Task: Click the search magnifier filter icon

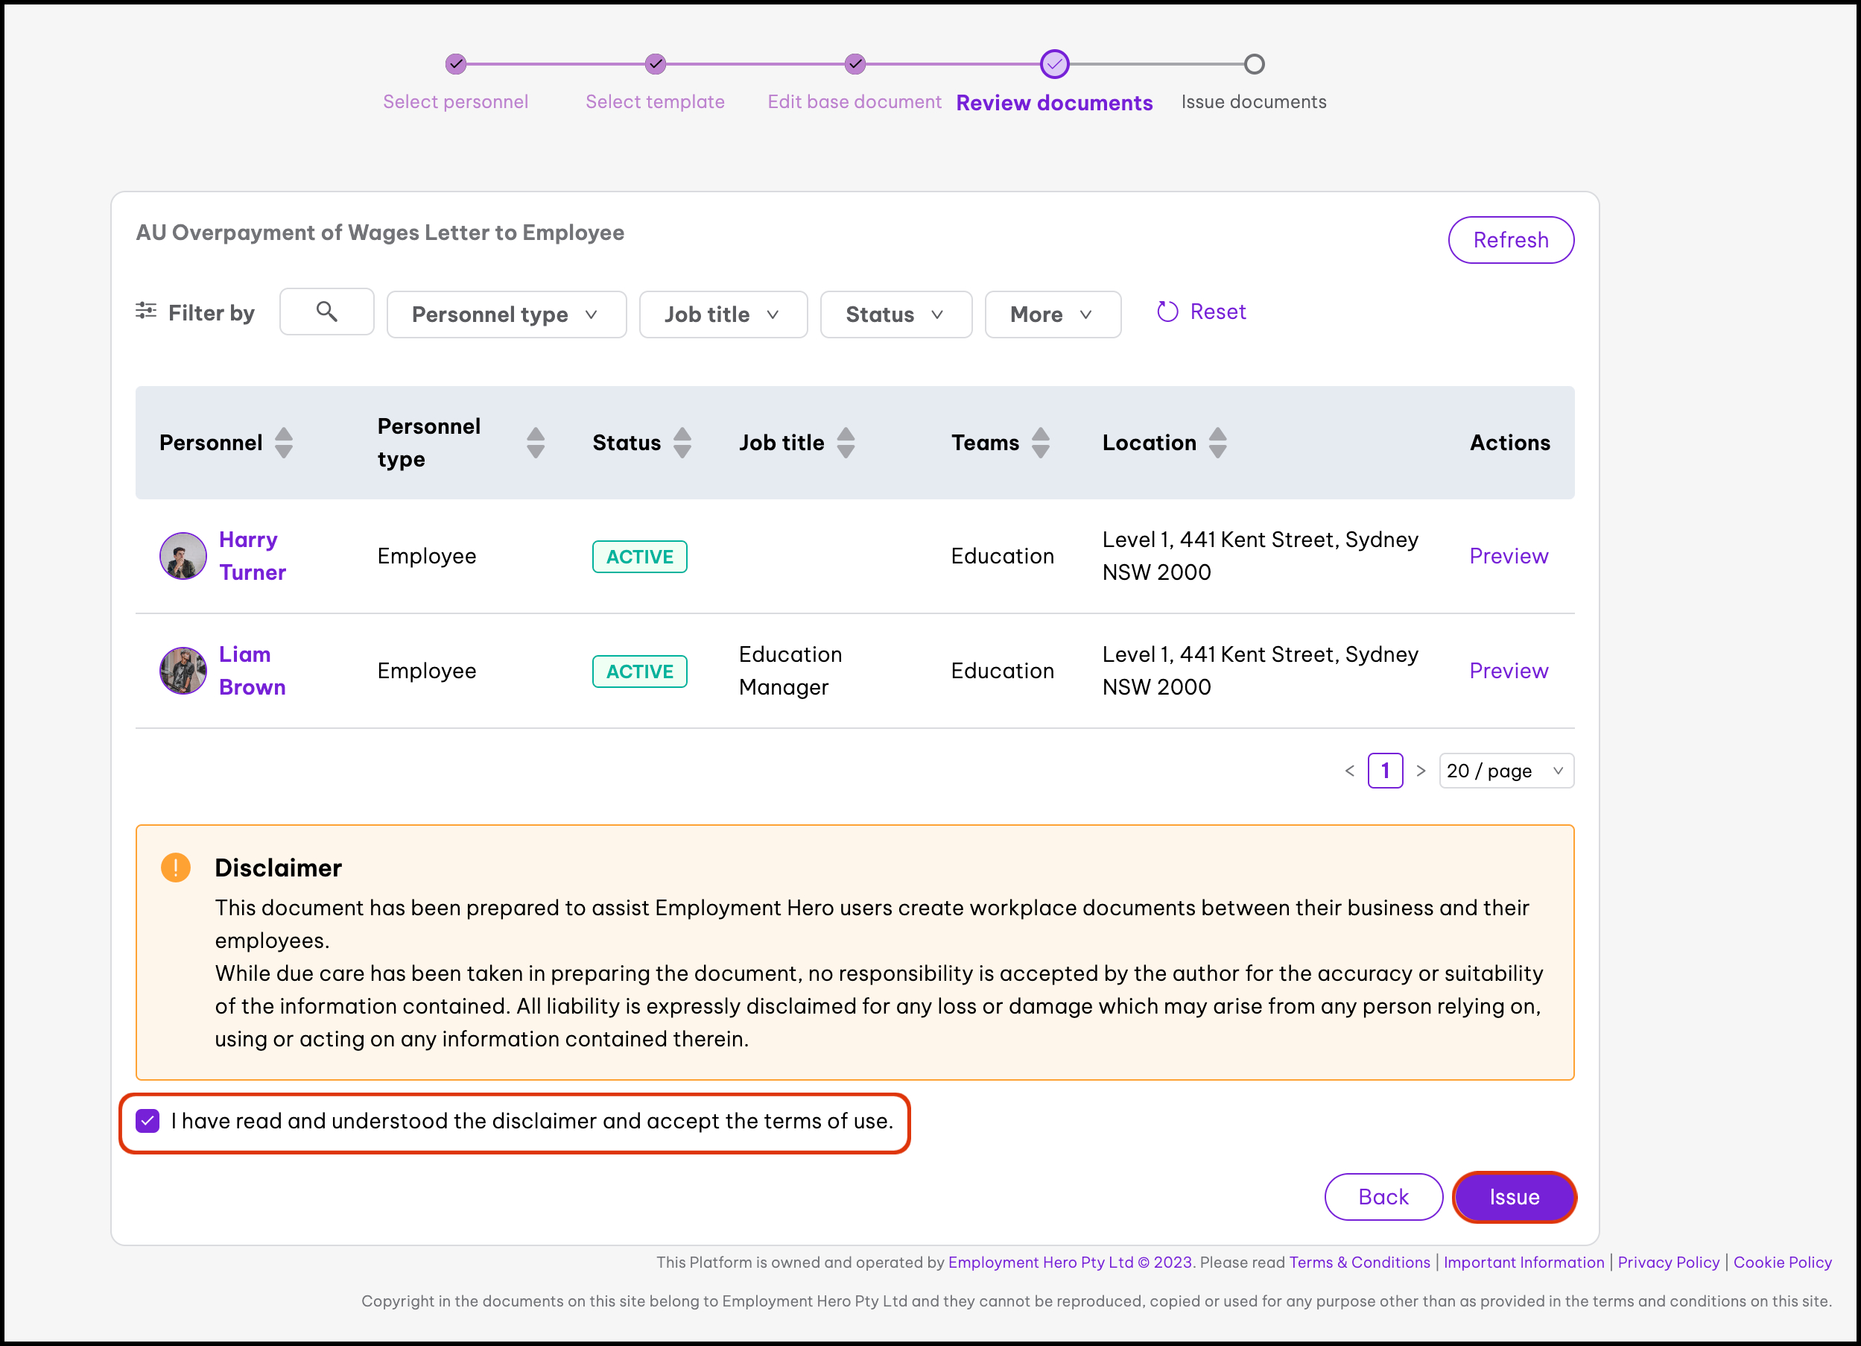Action: pyautogui.click(x=326, y=312)
